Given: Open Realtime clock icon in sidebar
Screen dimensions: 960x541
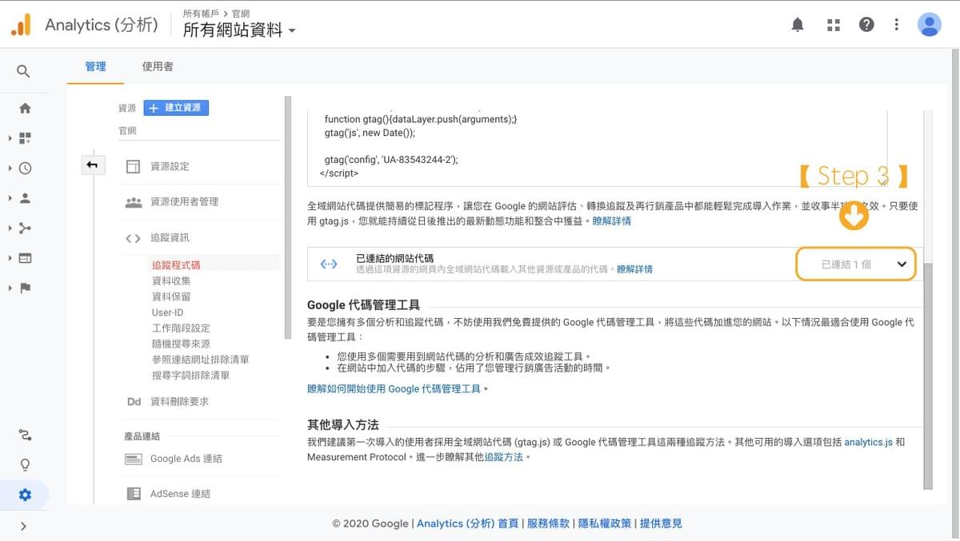Looking at the screenshot, I should [x=25, y=168].
